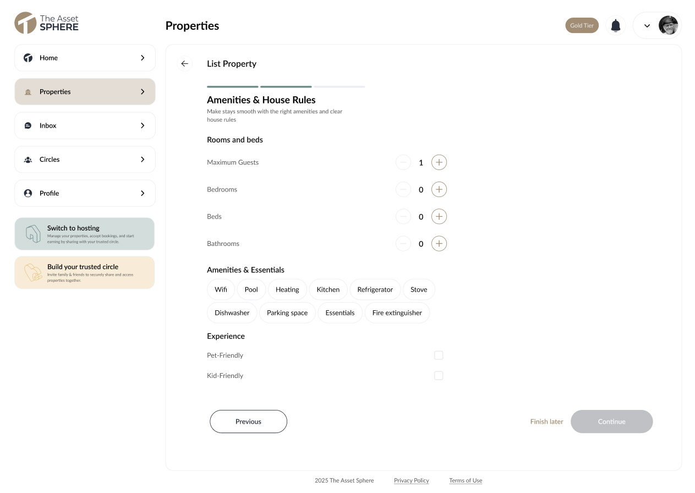Open the profile dropdown arrow
695x493 pixels.
pyautogui.click(x=647, y=26)
